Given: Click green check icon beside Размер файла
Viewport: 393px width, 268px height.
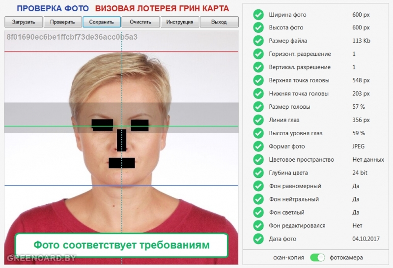Looking at the screenshot, I should tap(258, 41).
